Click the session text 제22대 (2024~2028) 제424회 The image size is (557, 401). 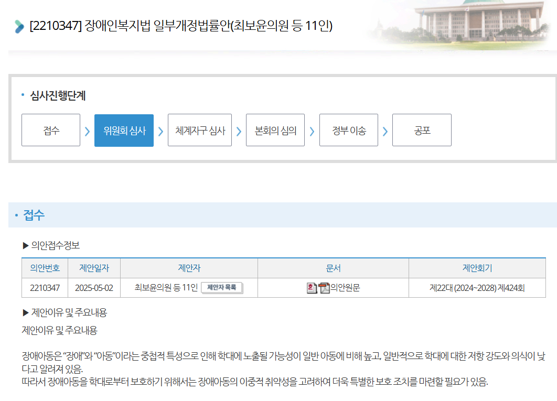(477, 288)
